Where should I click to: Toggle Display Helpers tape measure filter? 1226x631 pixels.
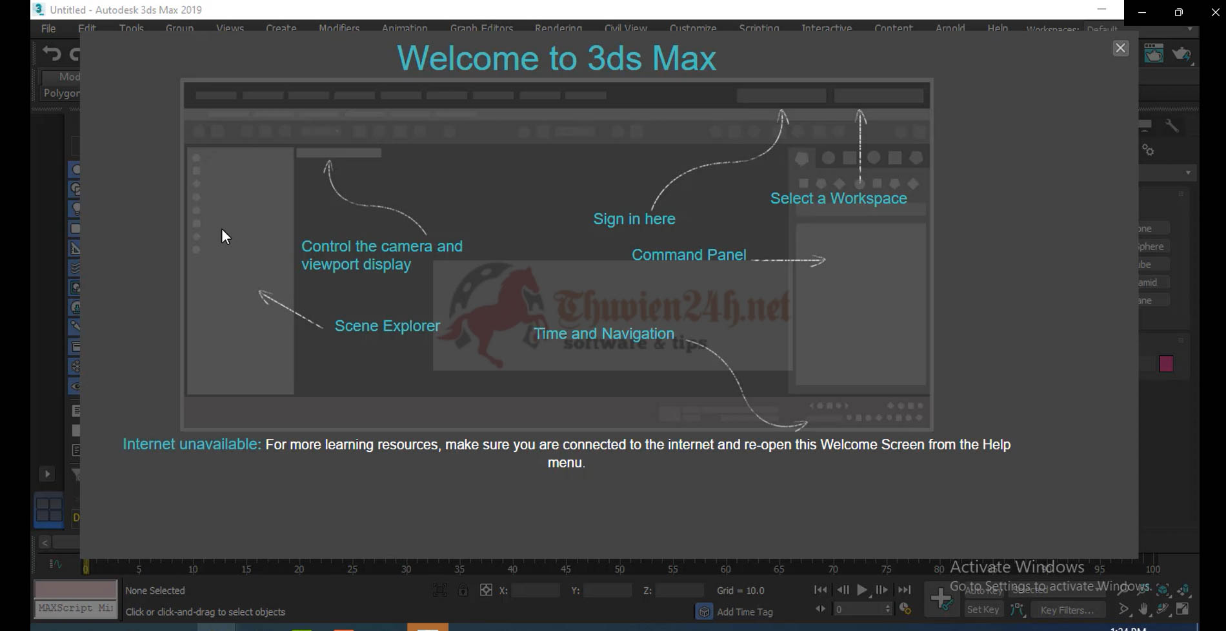point(75,248)
